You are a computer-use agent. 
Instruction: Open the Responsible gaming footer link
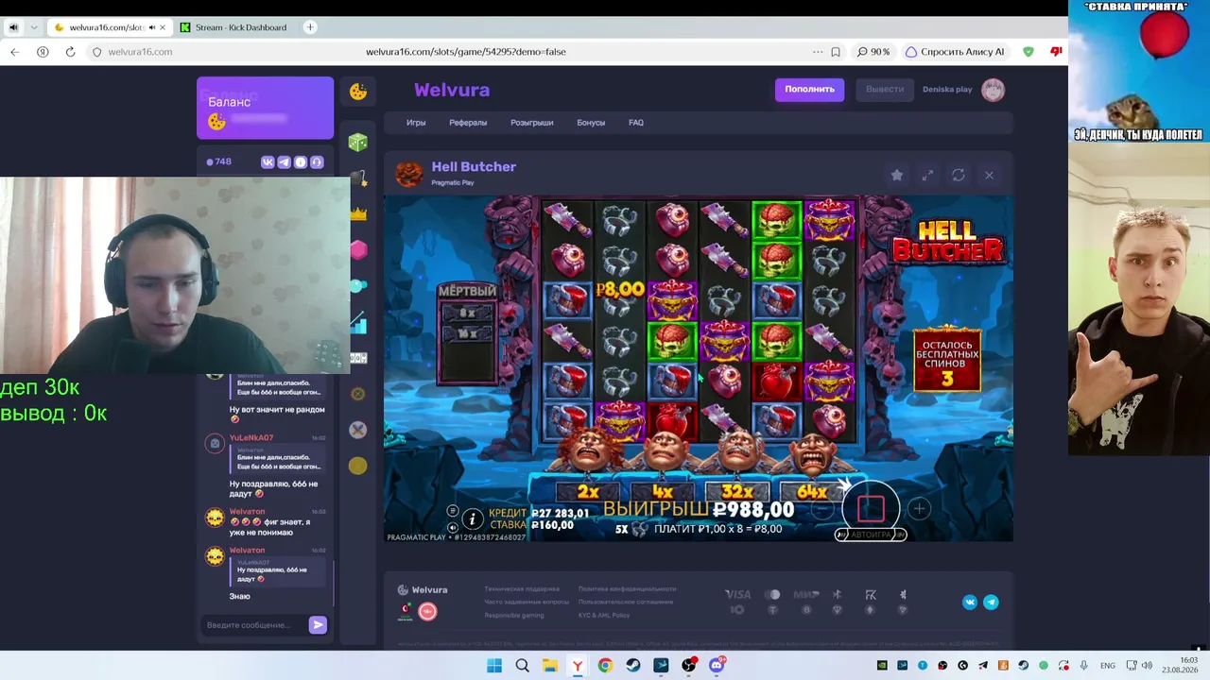coord(514,615)
